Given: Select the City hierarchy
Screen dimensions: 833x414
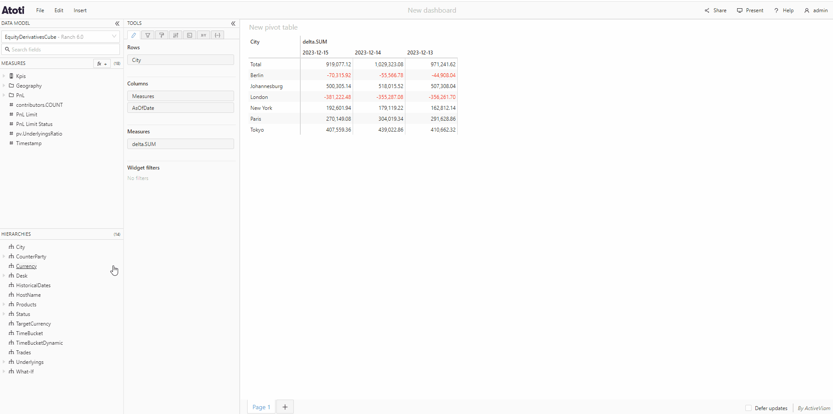Looking at the screenshot, I should point(20,247).
